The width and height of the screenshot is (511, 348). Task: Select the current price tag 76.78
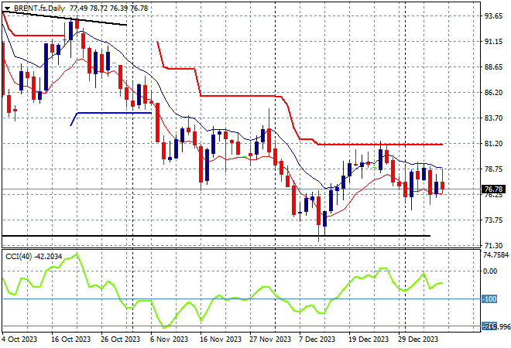[493, 189]
